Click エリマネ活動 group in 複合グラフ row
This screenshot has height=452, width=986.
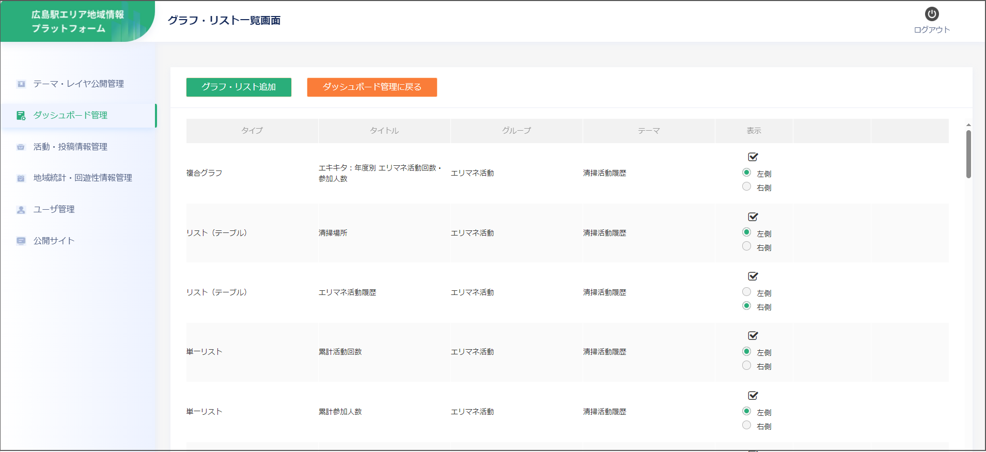[x=473, y=173]
